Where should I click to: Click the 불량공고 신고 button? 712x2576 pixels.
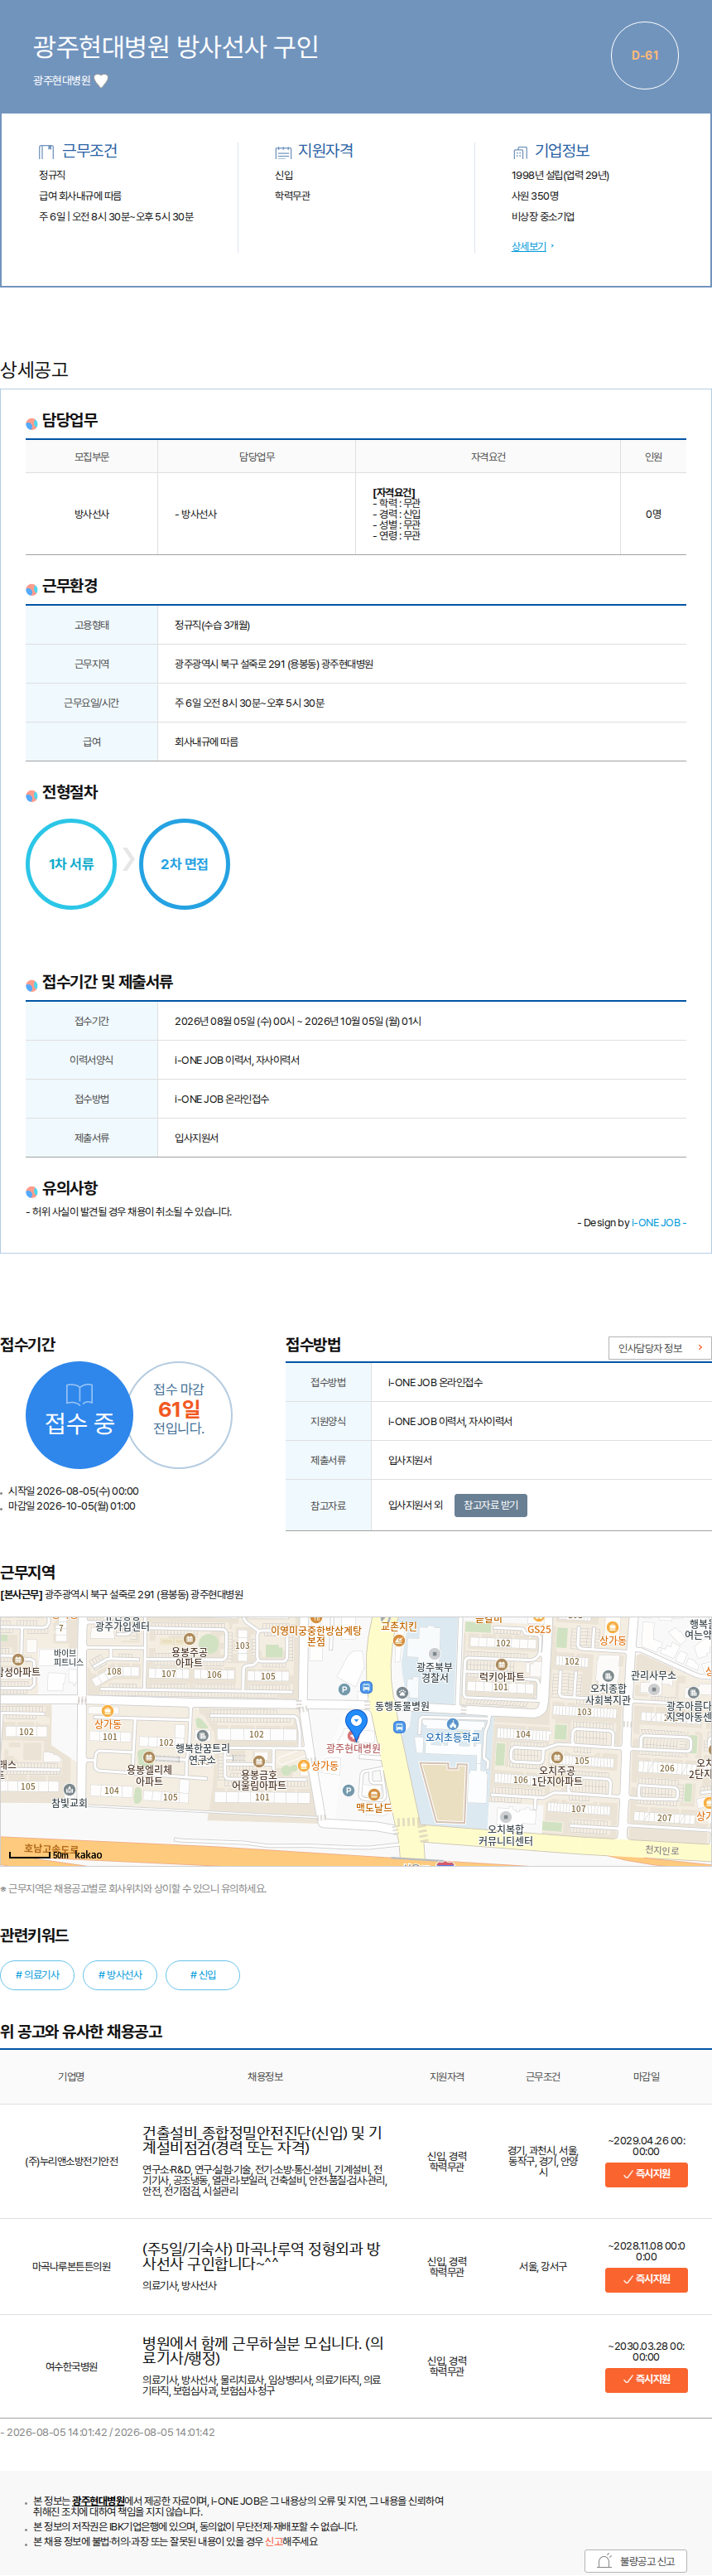636,2561
